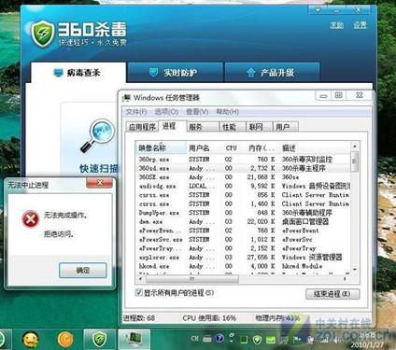396x350 pixels.
Task: Click the Task Manager title bar icon
Action: coord(127,98)
